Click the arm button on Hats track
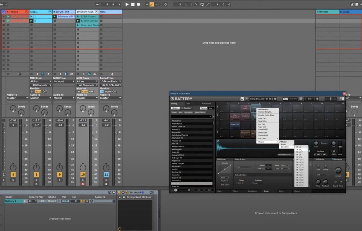 click(x=106, y=184)
